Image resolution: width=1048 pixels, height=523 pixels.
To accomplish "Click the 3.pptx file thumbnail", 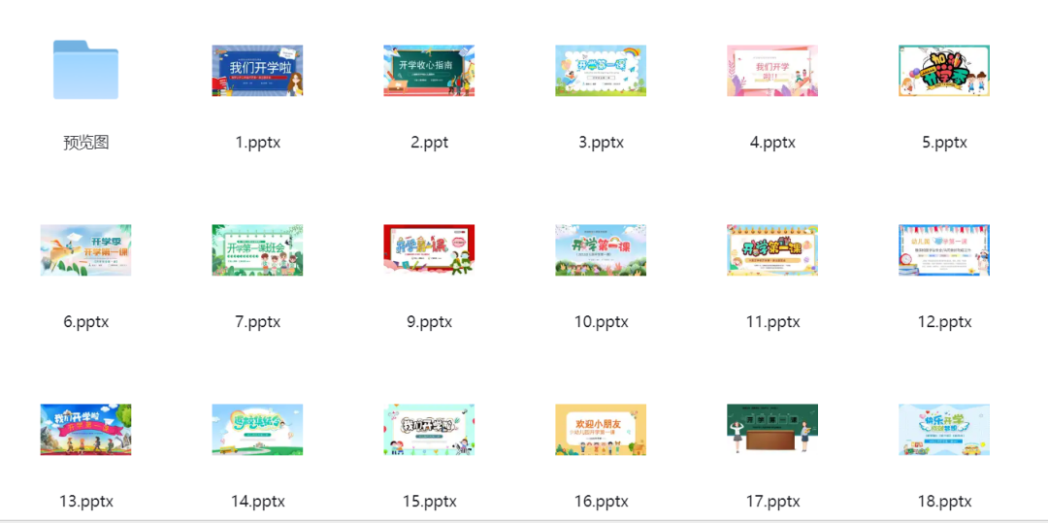I will tap(601, 71).
